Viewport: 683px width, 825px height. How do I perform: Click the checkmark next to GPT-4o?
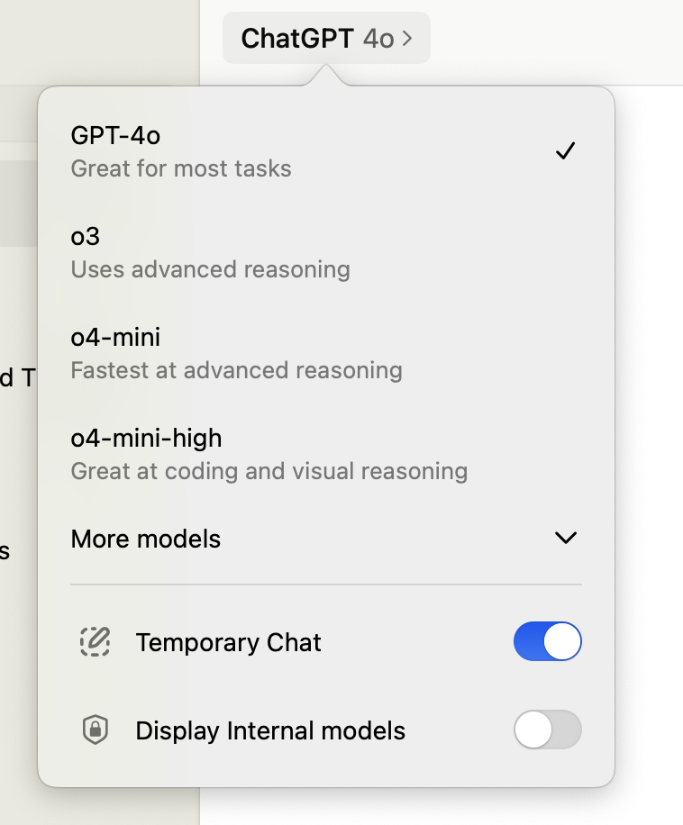tap(565, 150)
